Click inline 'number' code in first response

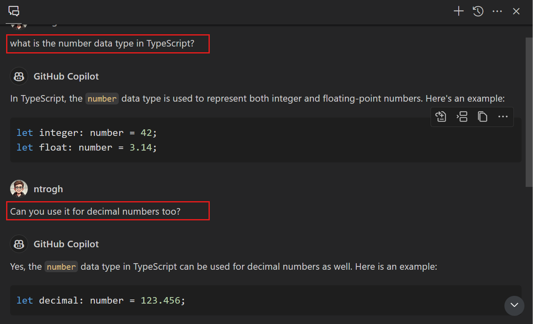[x=102, y=99]
